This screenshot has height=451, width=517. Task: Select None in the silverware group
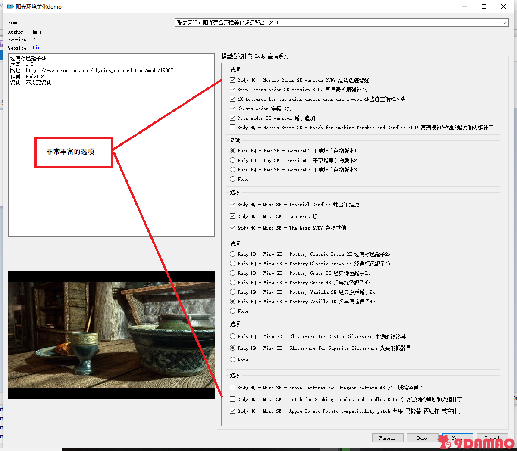pos(233,360)
